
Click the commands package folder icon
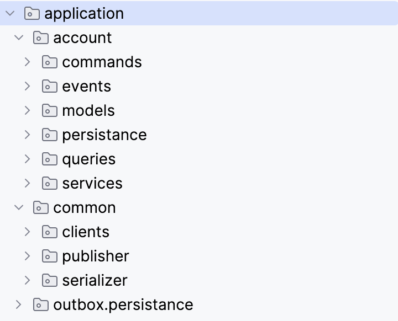pyautogui.click(x=50, y=62)
